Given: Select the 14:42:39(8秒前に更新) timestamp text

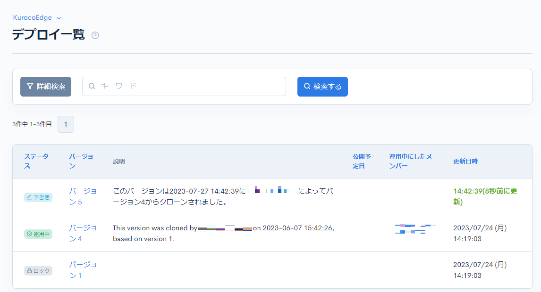Looking at the screenshot, I should pos(485,196).
